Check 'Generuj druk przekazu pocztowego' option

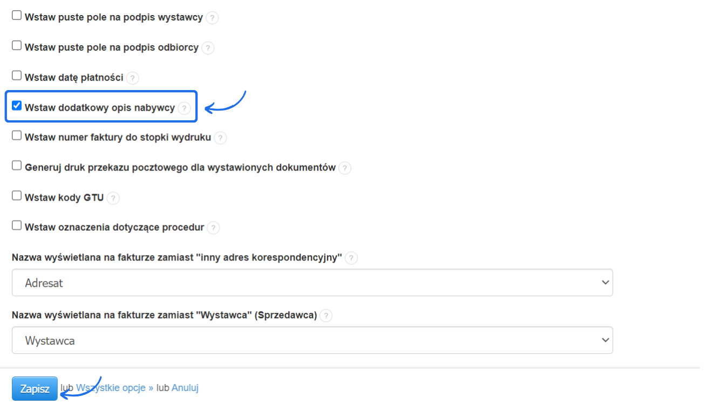click(16, 166)
